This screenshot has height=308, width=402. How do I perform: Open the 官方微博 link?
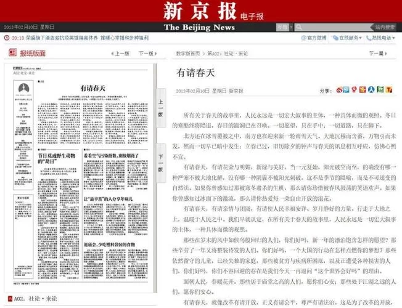(x=314, y=38)
